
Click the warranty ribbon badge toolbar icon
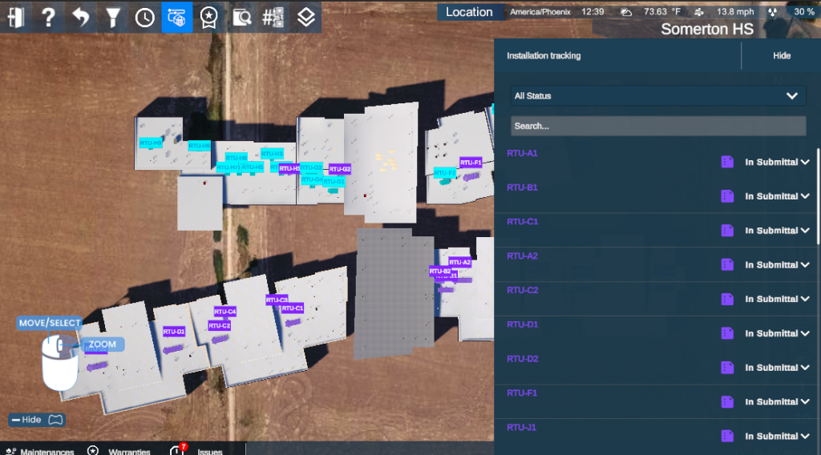pos(208,17)
